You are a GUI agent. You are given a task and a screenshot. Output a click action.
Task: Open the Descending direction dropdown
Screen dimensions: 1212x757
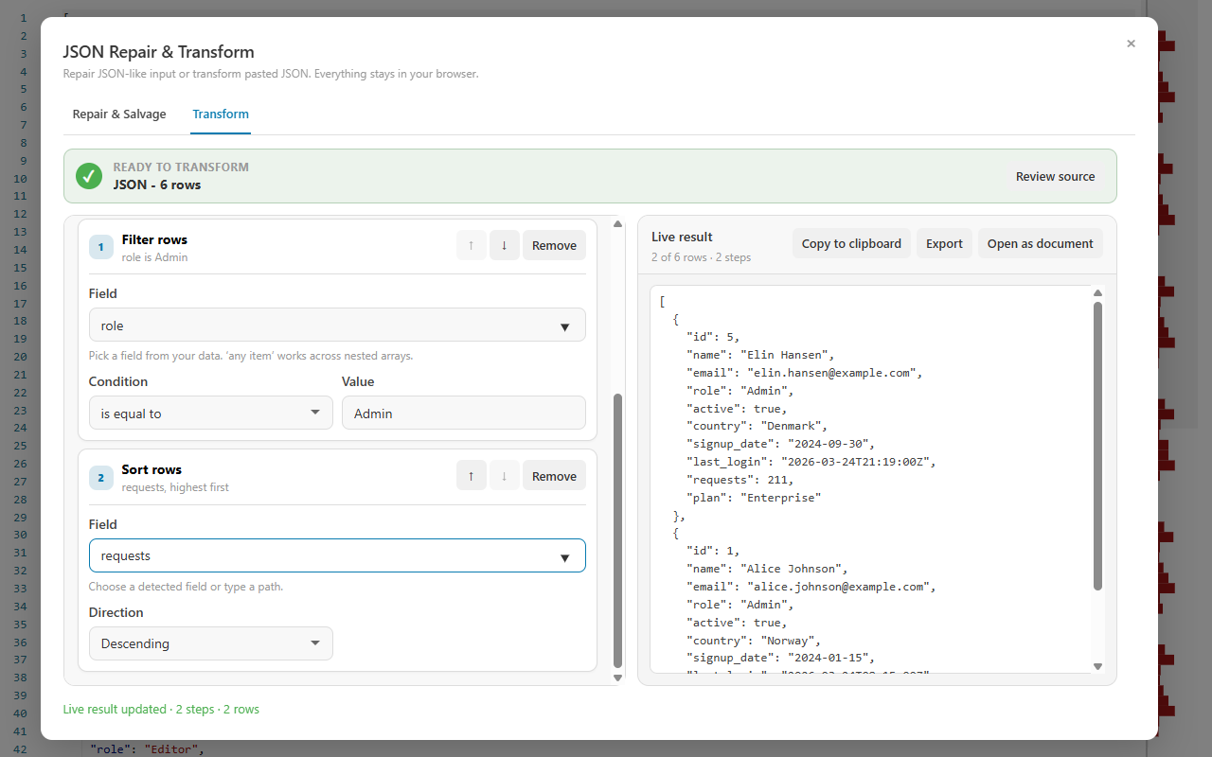click(x=211, y=643)
